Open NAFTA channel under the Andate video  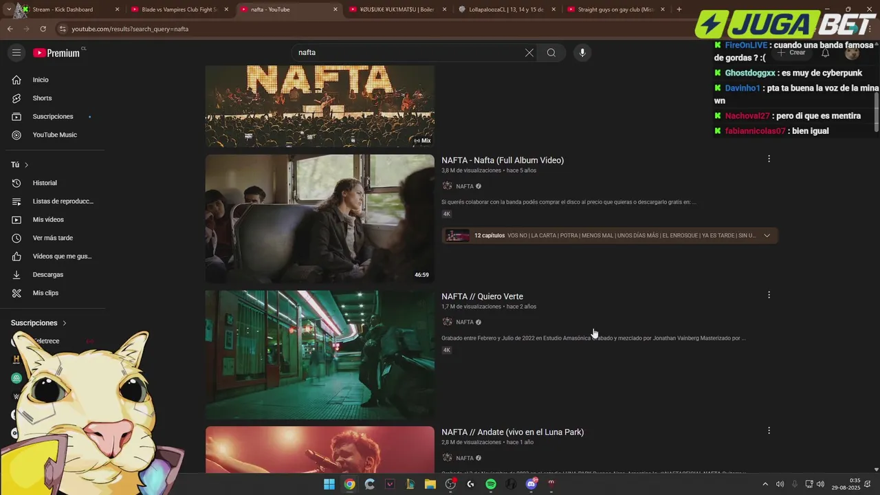pyautogui.click(x=465, y=458)
